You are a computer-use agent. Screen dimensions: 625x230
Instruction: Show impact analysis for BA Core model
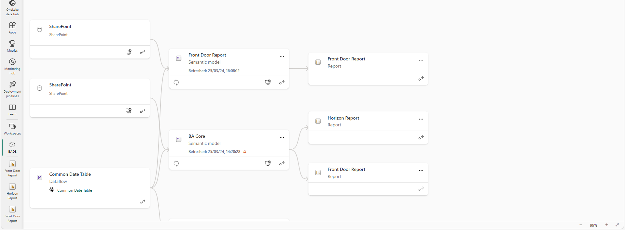(x=268, y=163)
